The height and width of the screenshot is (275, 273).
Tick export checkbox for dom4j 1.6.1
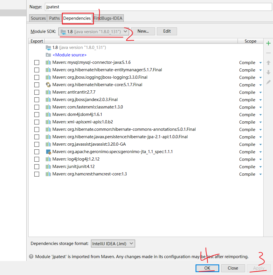(x=37, y=114)
